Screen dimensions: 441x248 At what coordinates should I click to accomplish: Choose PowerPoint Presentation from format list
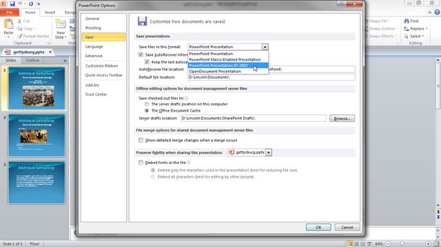tap(228, 54)
